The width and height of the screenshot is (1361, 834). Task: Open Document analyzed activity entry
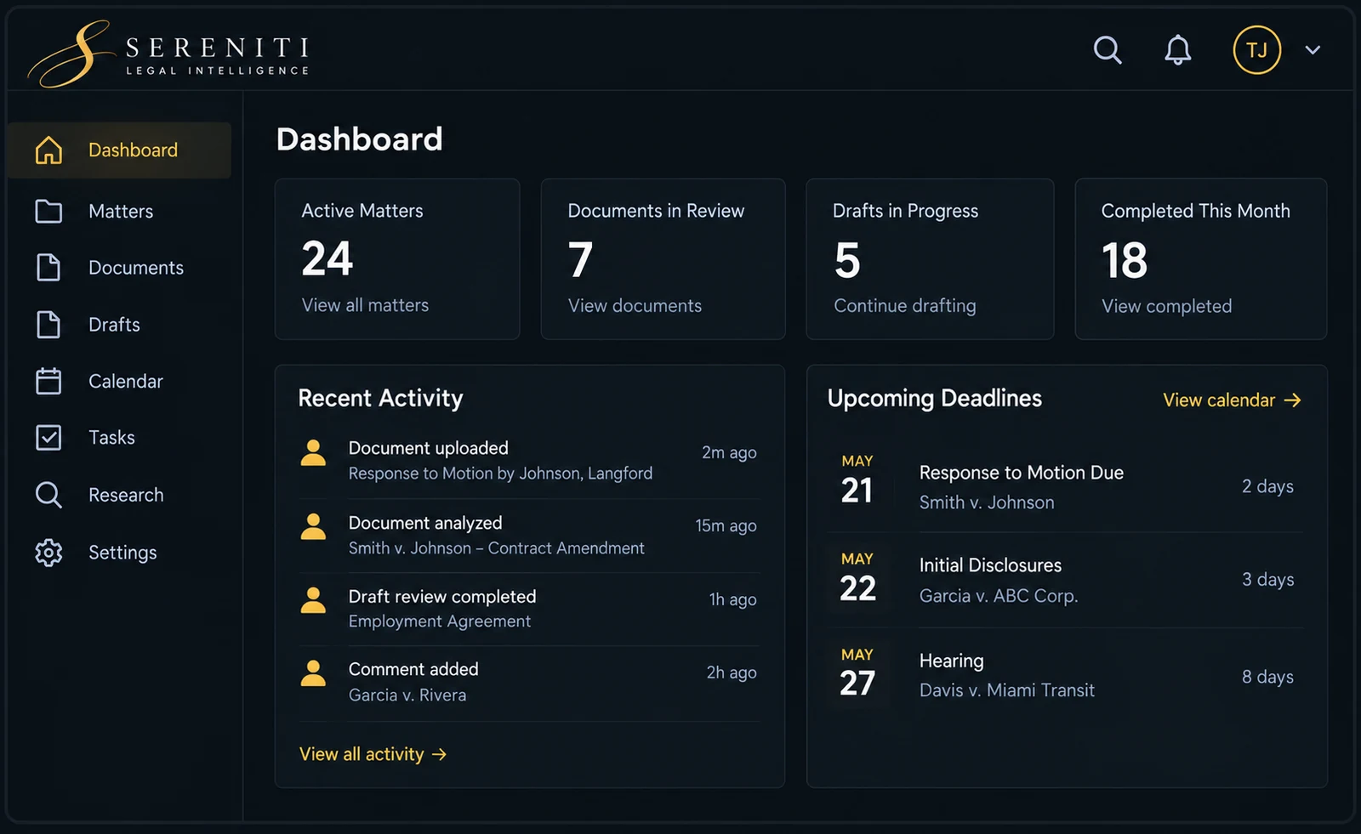(528, 536)
